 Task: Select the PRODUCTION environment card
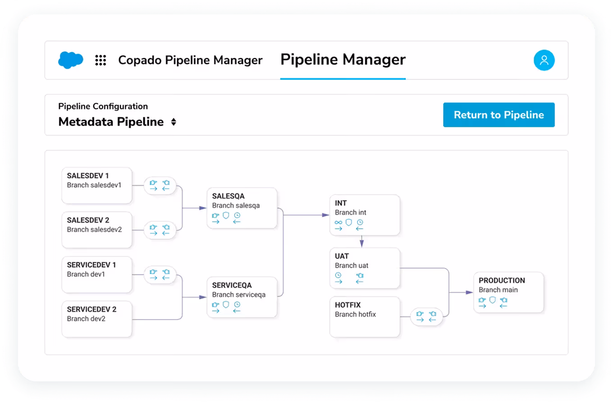pos(509,292)
